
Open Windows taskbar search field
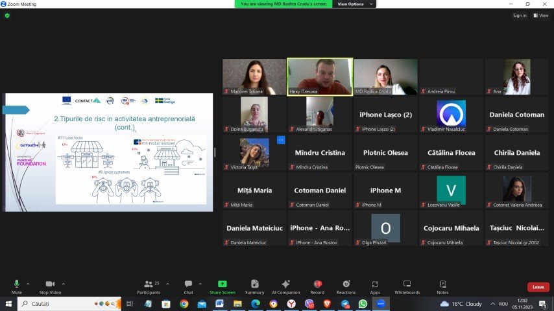[69, 304]
